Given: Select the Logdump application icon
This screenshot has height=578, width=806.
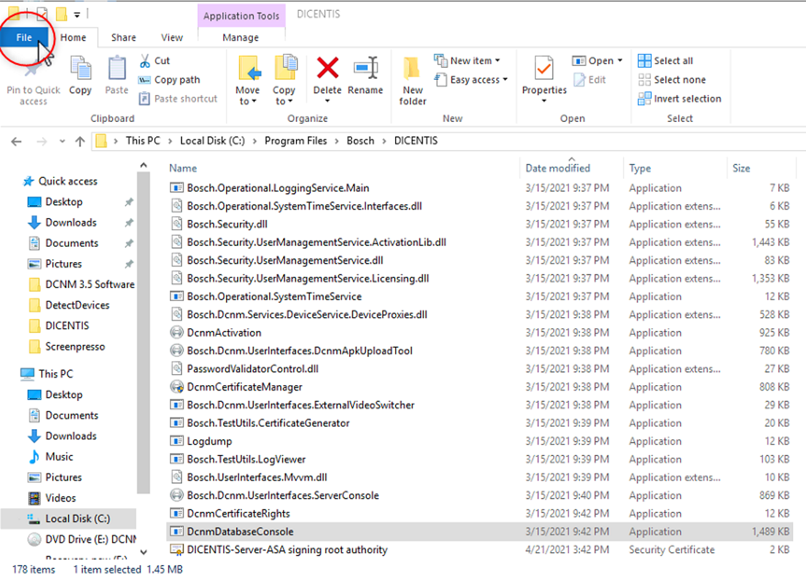Looking at the screenshot, I should [176, 441].
